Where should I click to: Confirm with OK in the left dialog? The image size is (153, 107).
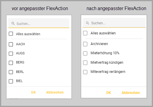pyautogui.click(x=33, y=92)
